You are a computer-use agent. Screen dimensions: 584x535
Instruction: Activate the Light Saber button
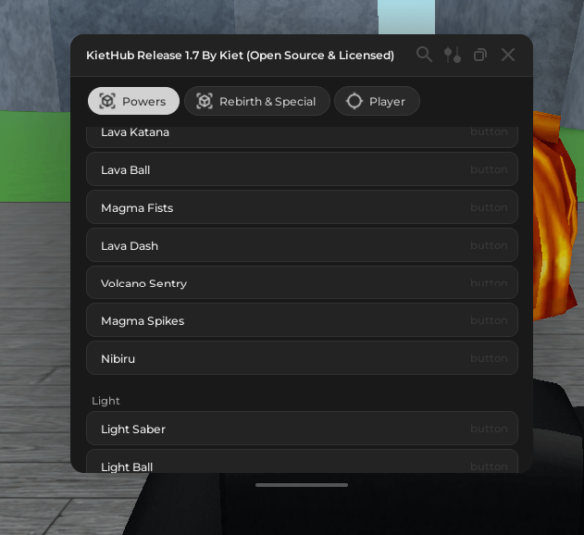(302, 429)
